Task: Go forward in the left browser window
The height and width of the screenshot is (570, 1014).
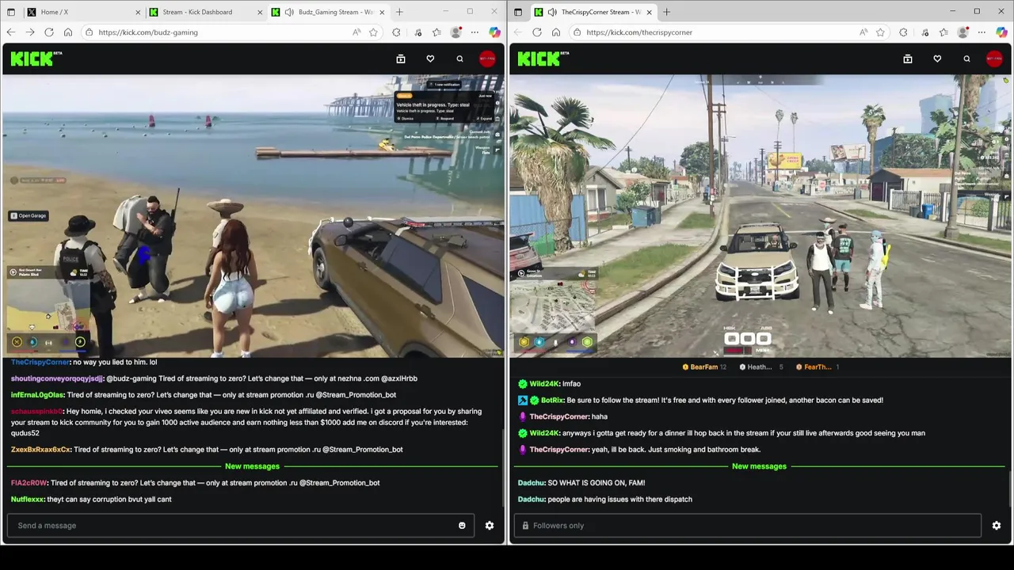Action: point(30,32)
